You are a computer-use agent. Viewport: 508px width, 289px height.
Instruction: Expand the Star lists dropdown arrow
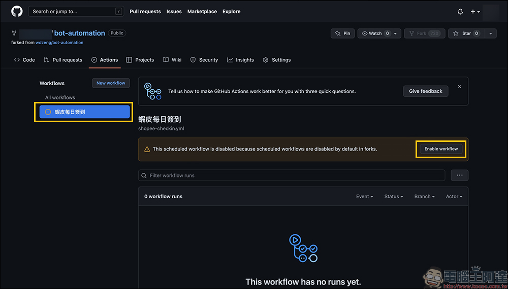pos(490,33)
